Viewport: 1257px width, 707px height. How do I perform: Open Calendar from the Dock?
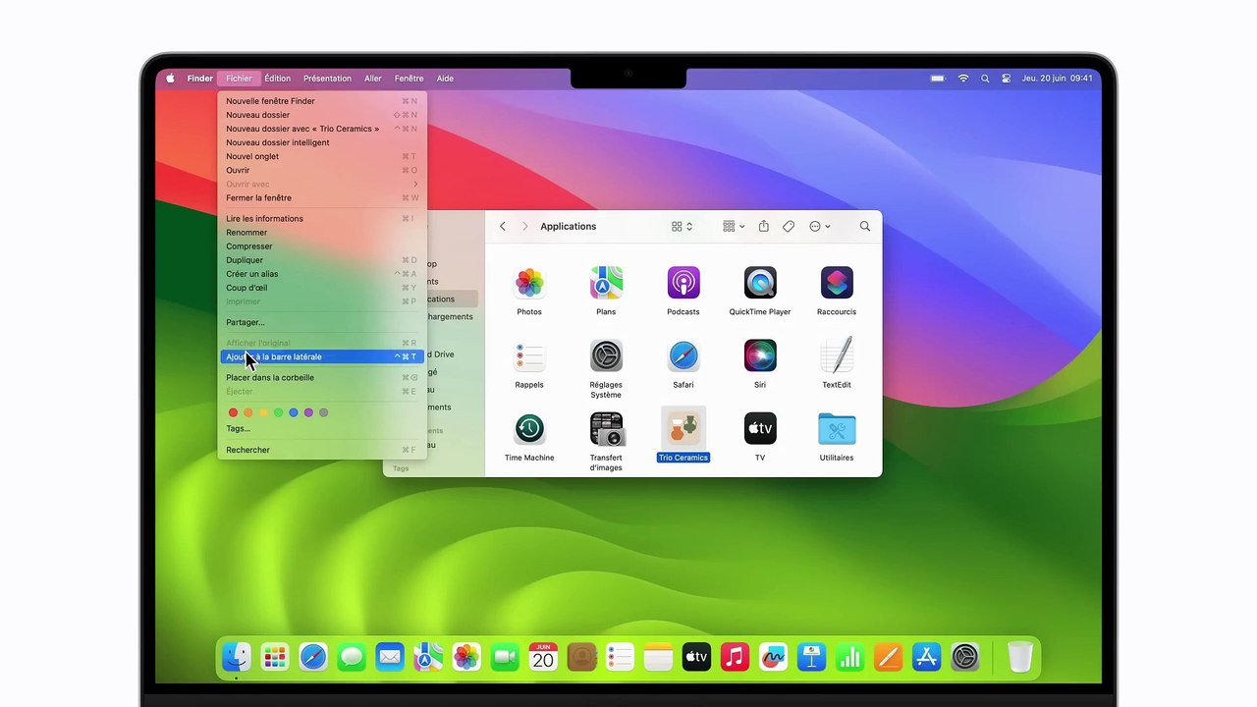coord(543,657)
